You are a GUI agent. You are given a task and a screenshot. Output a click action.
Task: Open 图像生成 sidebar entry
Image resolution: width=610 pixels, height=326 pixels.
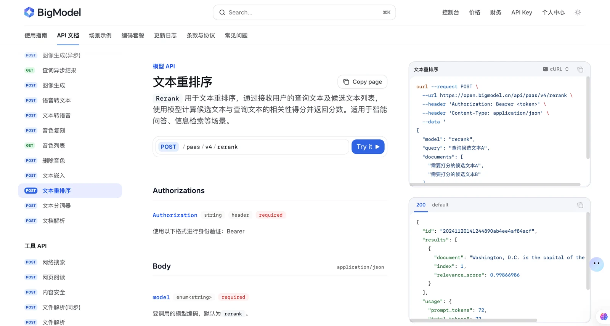tap(70, 85)
